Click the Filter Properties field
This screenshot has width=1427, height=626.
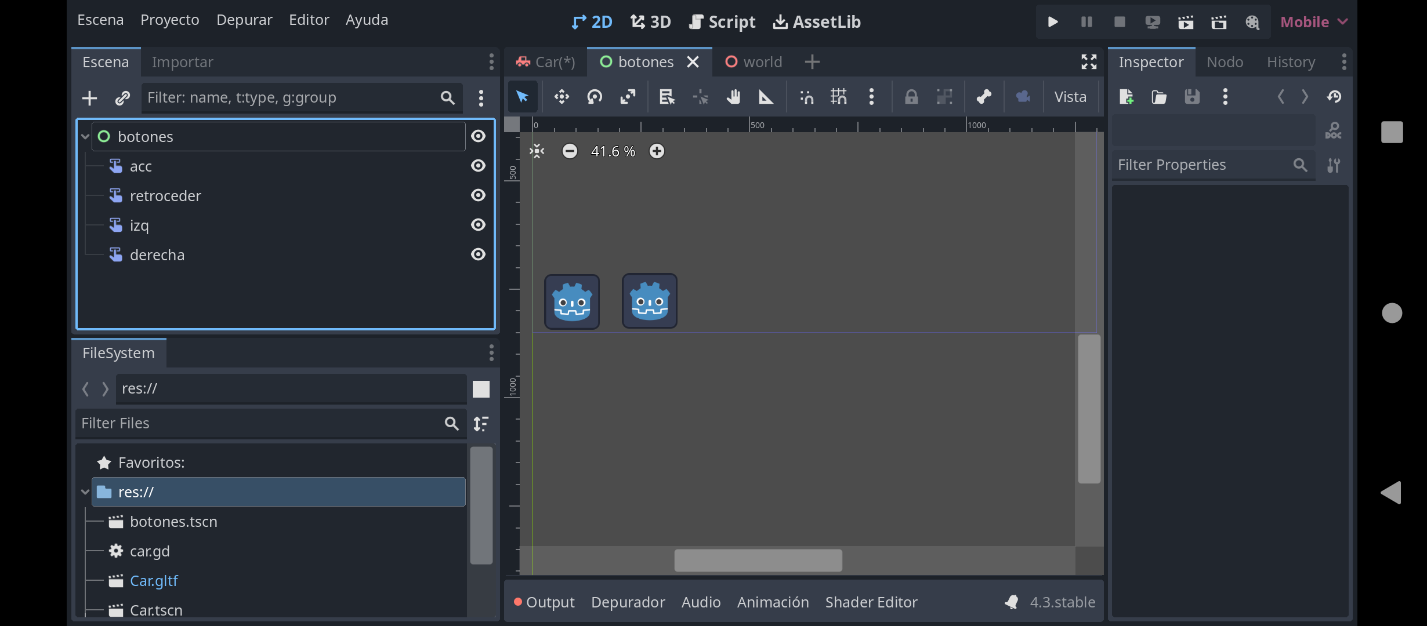pyautogui.click(x=1212, y=165)
